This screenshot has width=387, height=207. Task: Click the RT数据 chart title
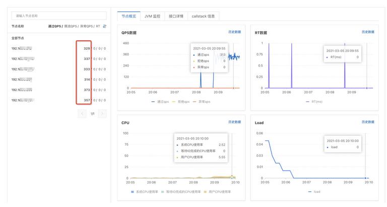click(261, 33)
